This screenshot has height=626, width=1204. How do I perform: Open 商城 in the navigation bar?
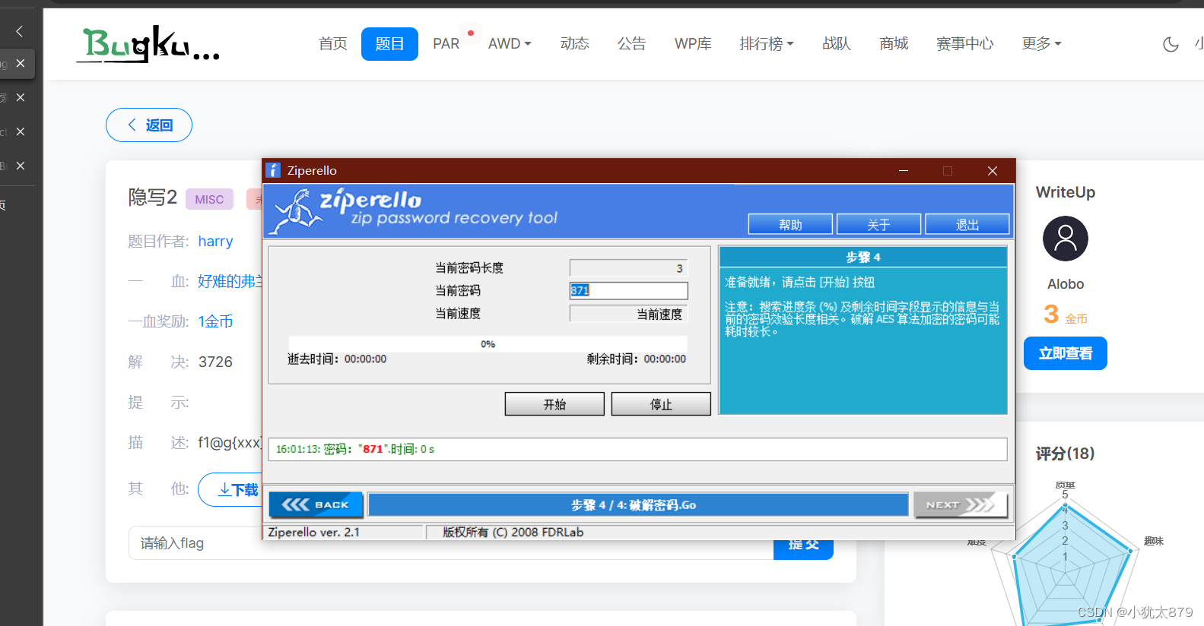tap(894, 44)
